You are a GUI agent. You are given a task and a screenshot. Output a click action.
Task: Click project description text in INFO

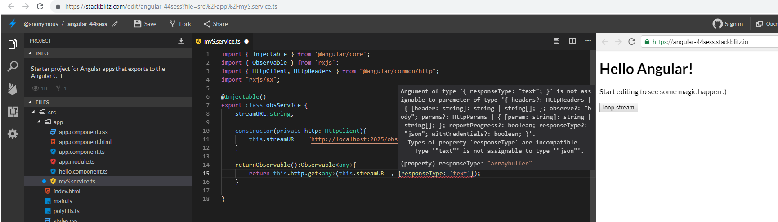[98, 72]
